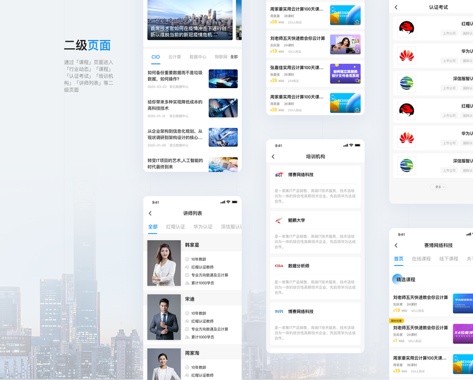This screenshot has height=380, width=473.
Task: Tap thumbnail beside 给你带来多种实现降低成本 article
Action: click(x=223, y=108)
